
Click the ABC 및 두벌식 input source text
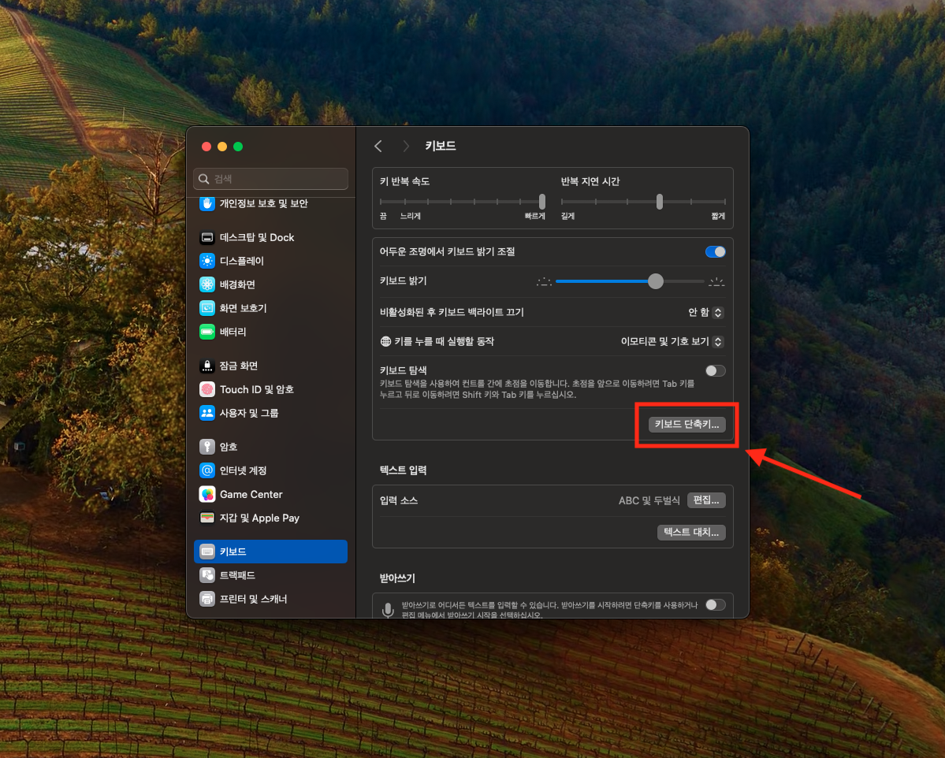tap(649, 500)
